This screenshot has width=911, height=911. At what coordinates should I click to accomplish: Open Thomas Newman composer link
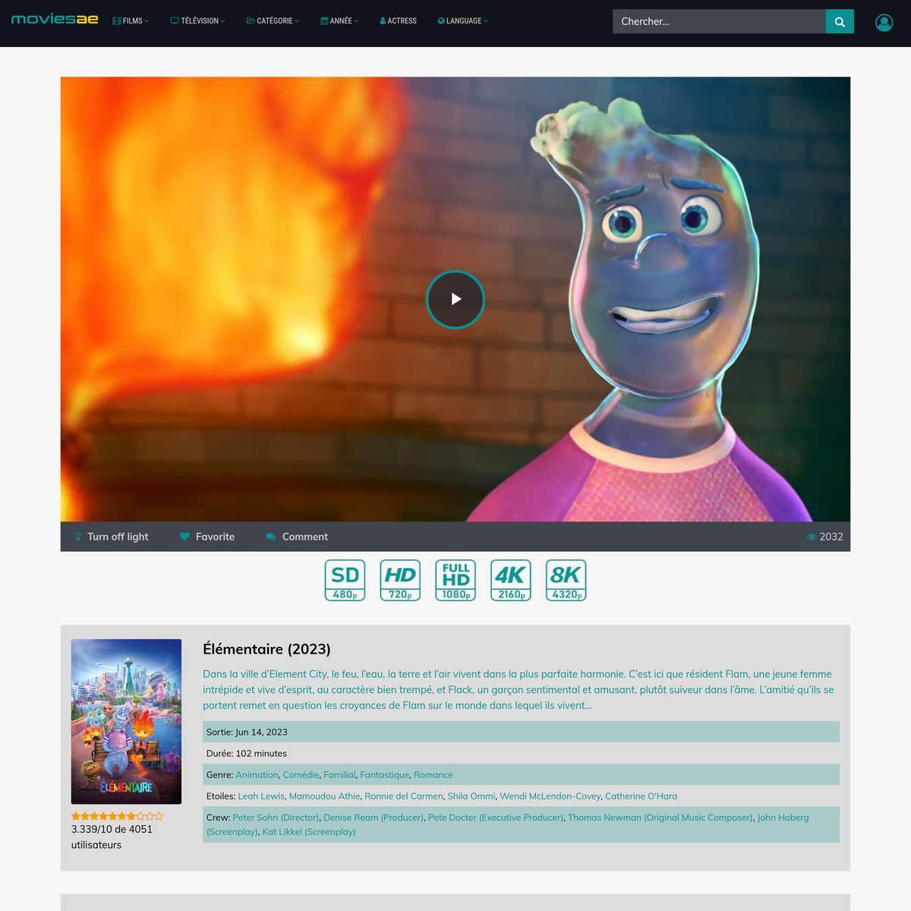click(660, 818)
